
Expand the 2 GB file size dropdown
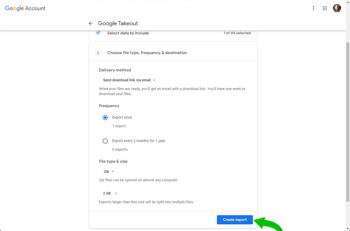tap(110, 193)
